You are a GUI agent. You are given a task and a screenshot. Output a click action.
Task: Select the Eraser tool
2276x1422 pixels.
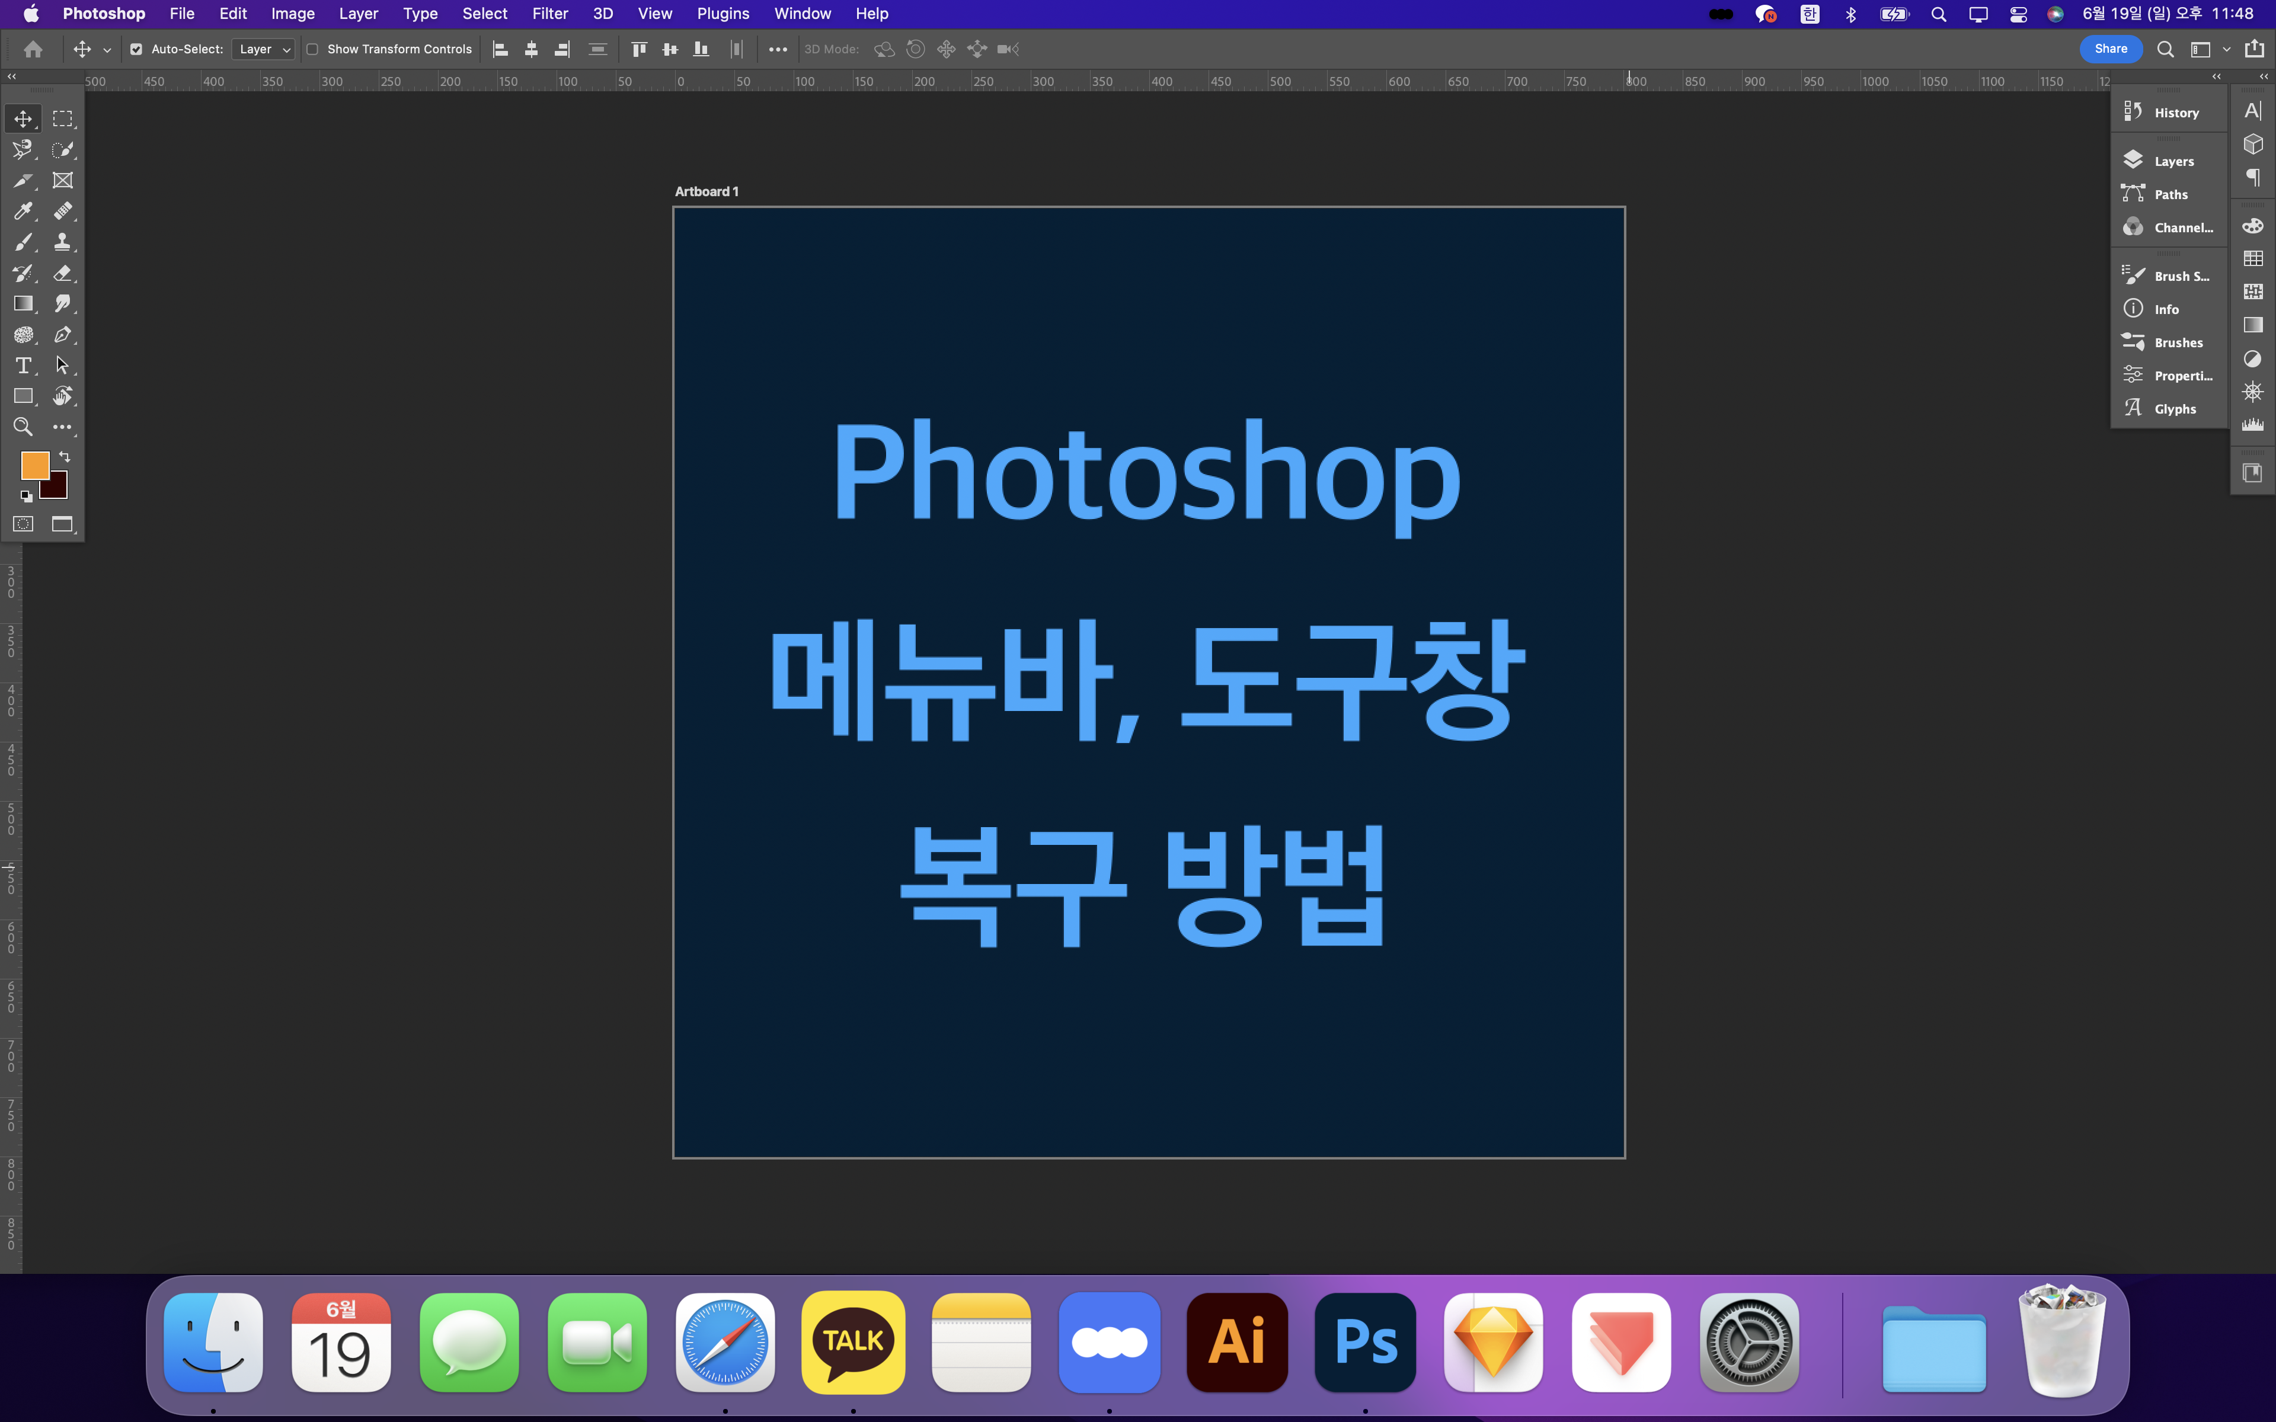click(62, 274)
